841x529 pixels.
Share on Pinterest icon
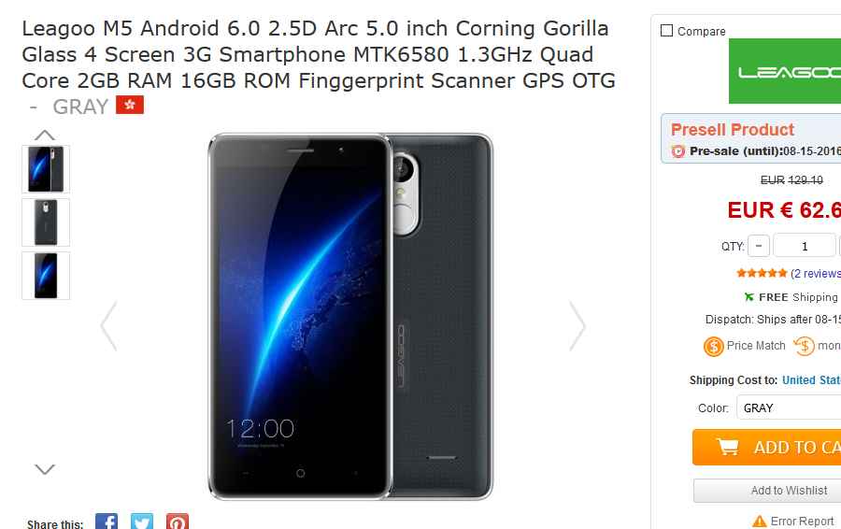177,522
